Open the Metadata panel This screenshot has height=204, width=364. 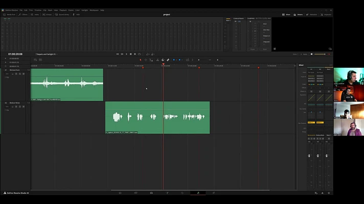(x=311, y=15)
